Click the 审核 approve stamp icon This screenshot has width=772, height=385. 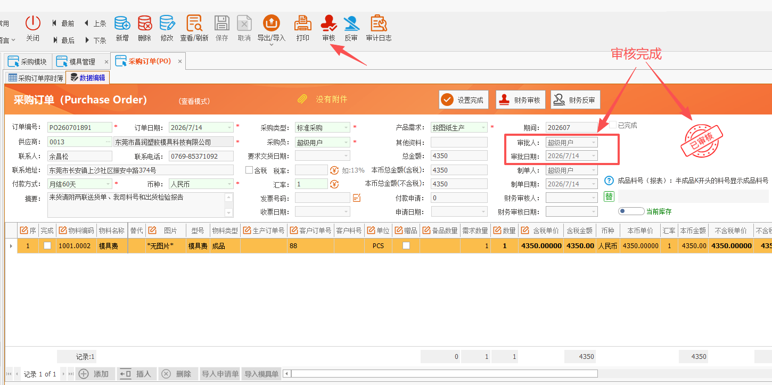point(328,23)
